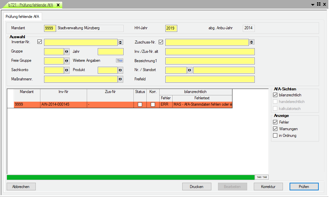
Task: Open the Maßnahmenr. lookup button
Action: pyautogui.click(x=121, y=79)
